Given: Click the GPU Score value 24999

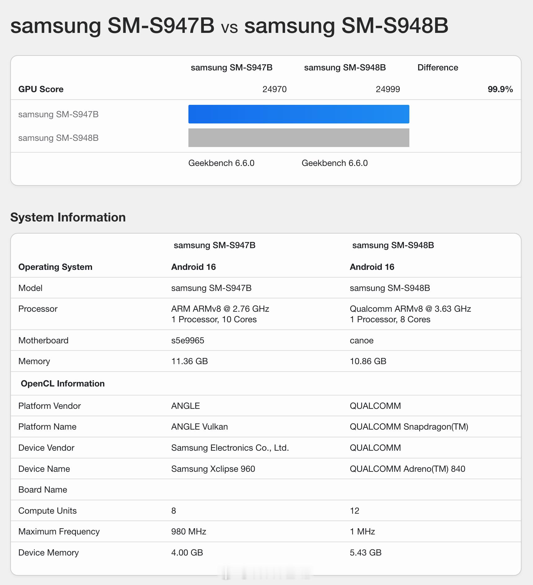Looking at the screenshot, I should pyautogui.click(x=388, y=89).
